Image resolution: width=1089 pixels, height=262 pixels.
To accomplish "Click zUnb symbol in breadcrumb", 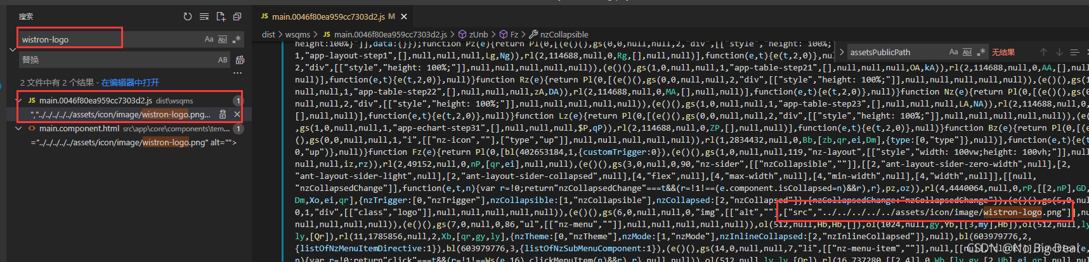I will pos(478,34).
